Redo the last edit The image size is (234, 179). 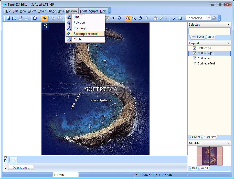point(59,18)
